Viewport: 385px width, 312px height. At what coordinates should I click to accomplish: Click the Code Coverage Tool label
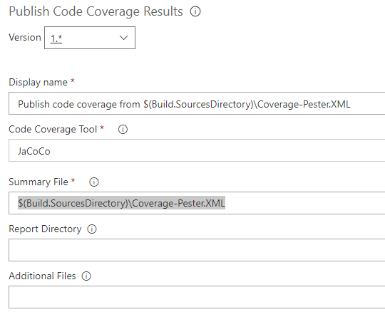pyautogui.click(x=53, y=129)
